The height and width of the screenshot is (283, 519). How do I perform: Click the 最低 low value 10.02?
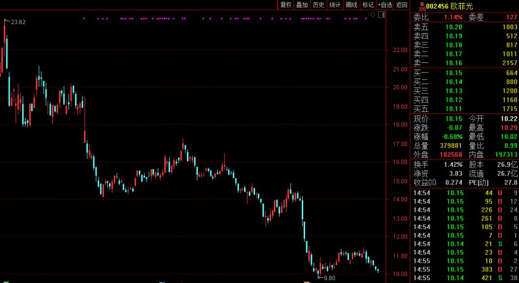509,137
